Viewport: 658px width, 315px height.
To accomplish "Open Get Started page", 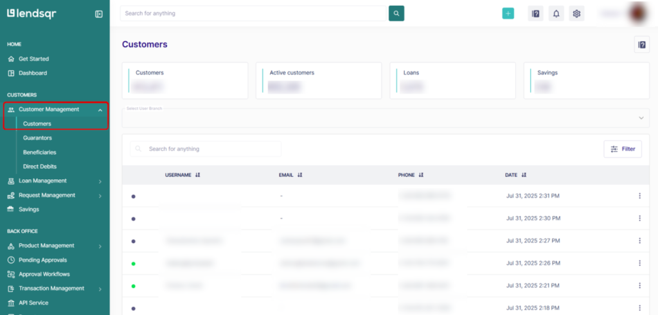I will pos(33,59).
